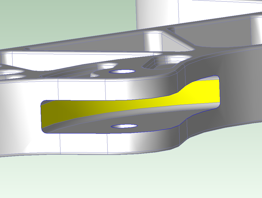Viewport: 262px width, 198px height.
Task: Select the cylindrical boss inside the rear pocket
Action: pyautogui.click(x=153, y=41)
